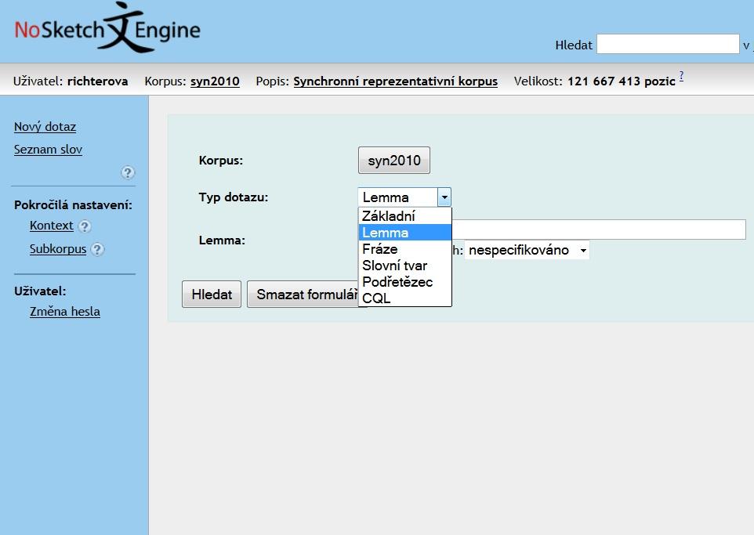Click corpus size 121 667 413 pozic
The image size is (754, 535).
(622, 81)
